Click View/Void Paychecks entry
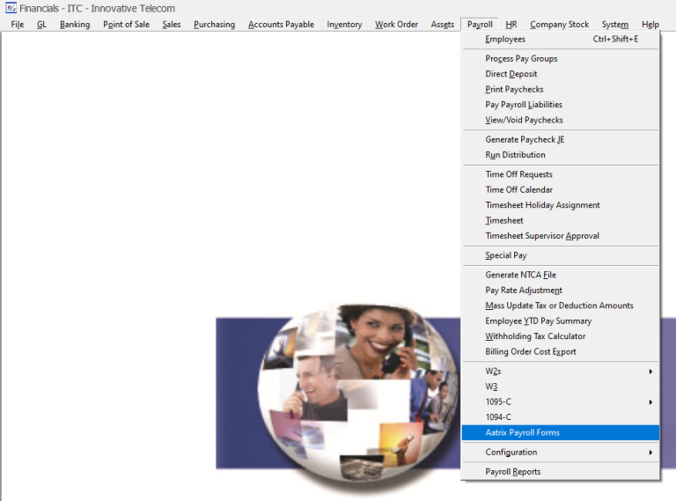The image size is (676, 501). [x=524, y=121]
